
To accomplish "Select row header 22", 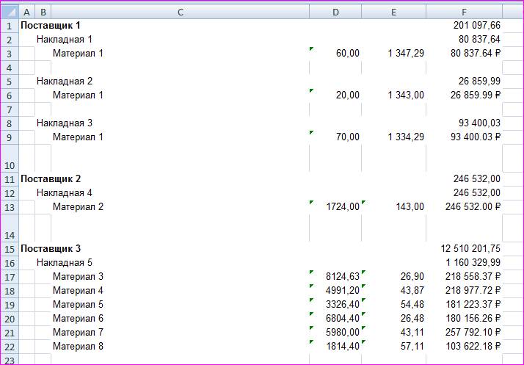I will [10, 347].
